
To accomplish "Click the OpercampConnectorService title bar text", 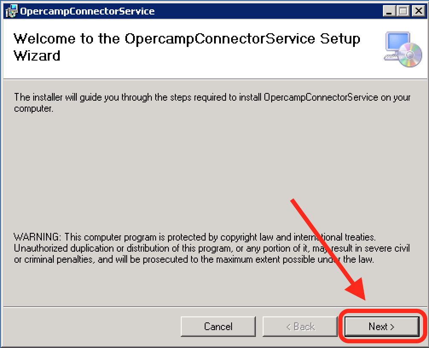I will click(87, 11).
